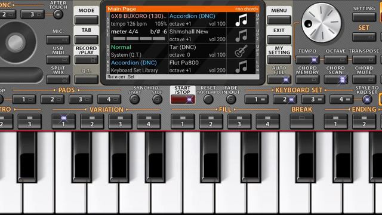The width and height of the screenshot is (382, 215).
Task: Open the Shmshall New sound selector
Action: coord(189,32)
